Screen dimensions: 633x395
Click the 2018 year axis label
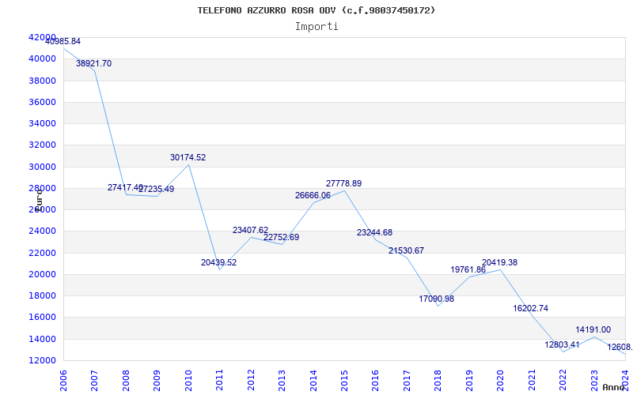[438, 381]
